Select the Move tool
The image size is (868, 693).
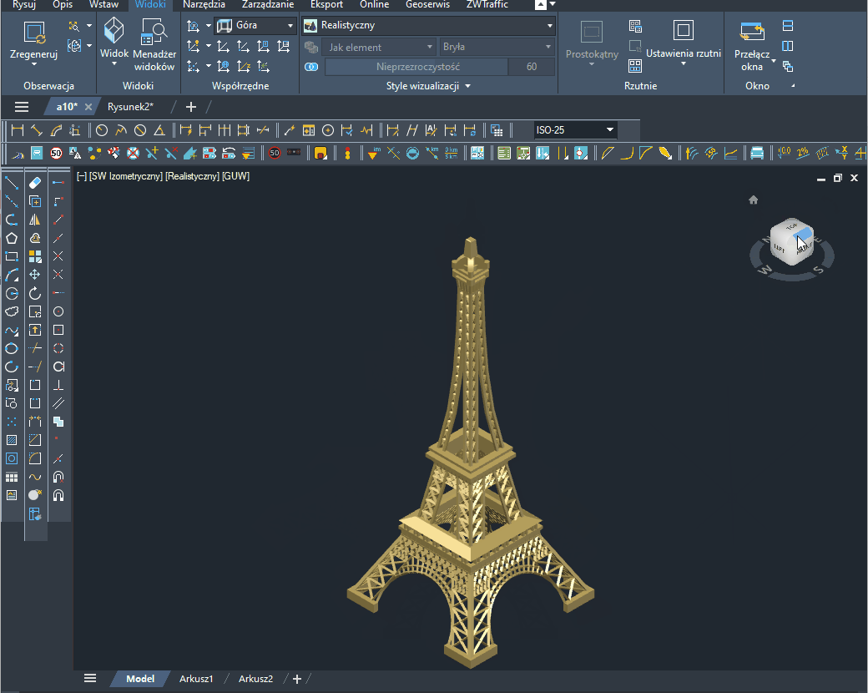(x=35, y=275)
